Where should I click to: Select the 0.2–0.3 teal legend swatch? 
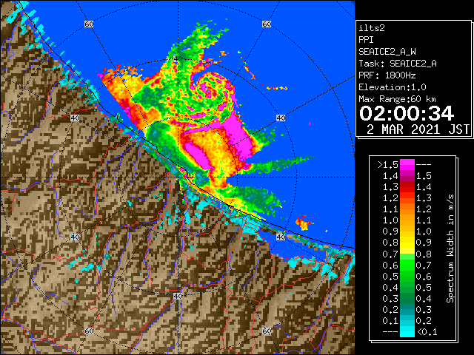click(x=407, y=309)
